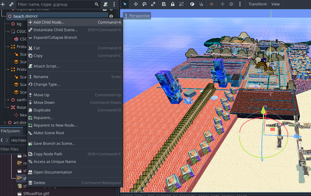Toggle visibility eye of beach district node
Screen dimensions: 311x196
pyautogui.click(x=111, y=16)
